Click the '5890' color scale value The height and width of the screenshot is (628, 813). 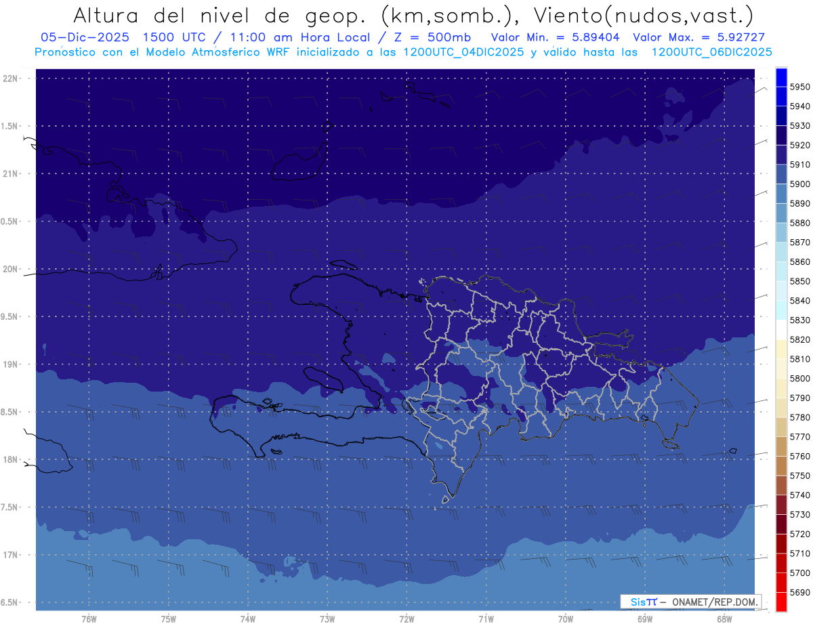799,203
